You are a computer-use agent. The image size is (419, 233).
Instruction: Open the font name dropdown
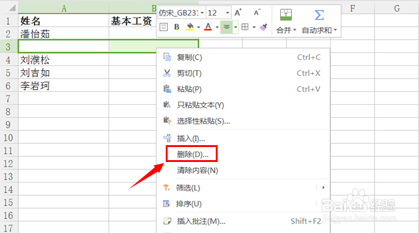coord(202,13)
